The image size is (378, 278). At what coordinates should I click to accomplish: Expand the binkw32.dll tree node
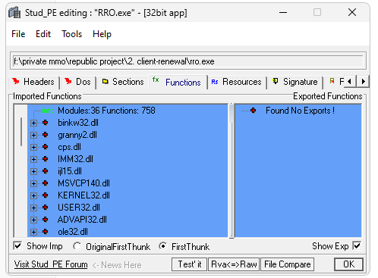pyautogui.click(x=33, y=123)
